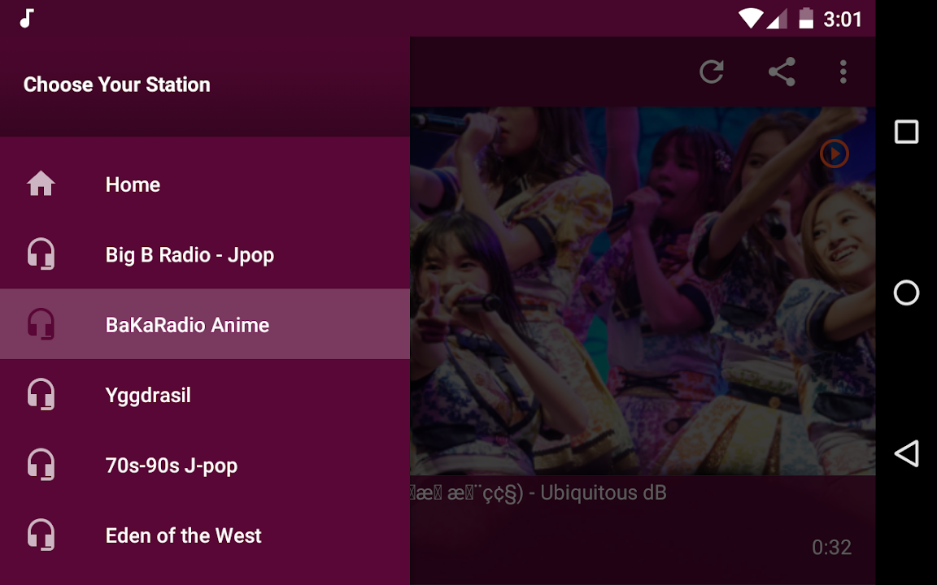
Task: Tap the Android home circle button
Action: [906, 292]
